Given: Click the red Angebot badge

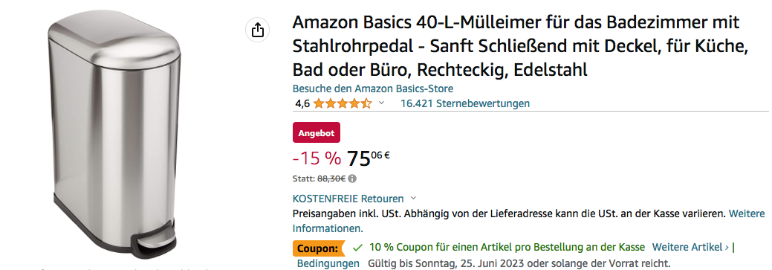Looking at the screenshot, I should pos(316,133).
